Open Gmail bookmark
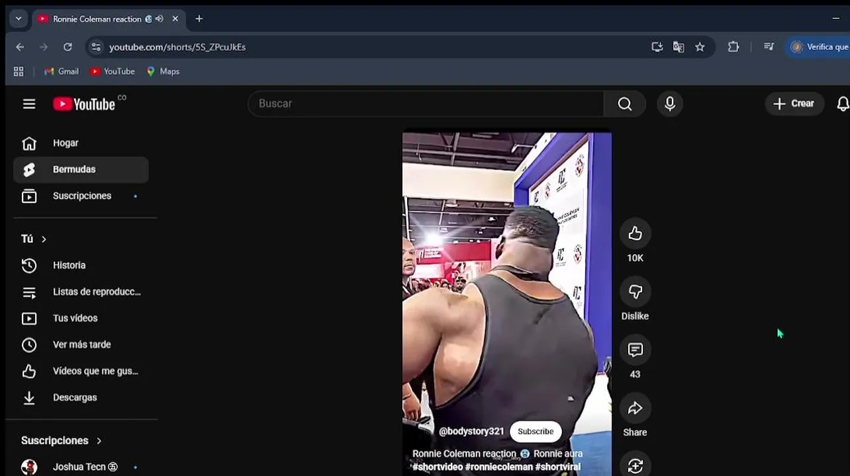The image size is (850, 476). click(62, 71)
